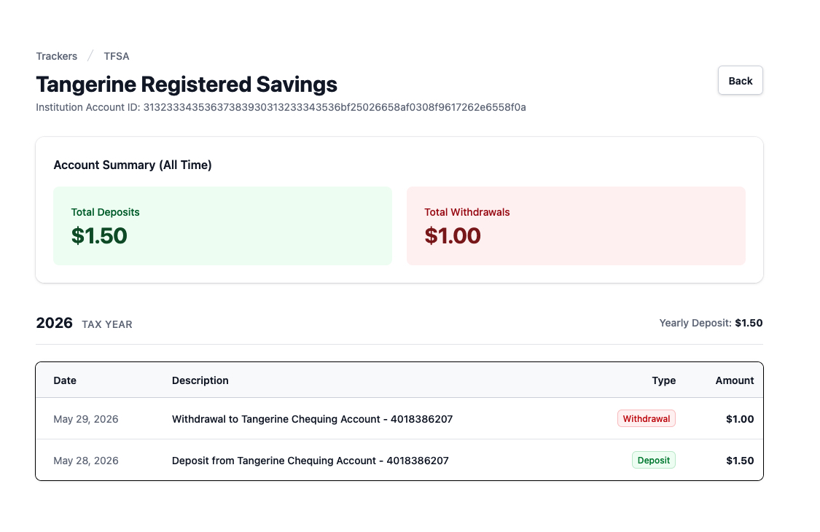This screenshot has height=532, width=820.
Task: Click the green Deposit type badge
Action: [x=654, y=460]
